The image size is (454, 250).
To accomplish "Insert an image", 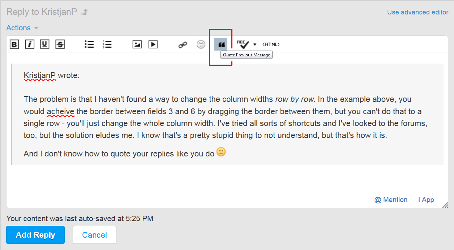I will coord(137,44).
